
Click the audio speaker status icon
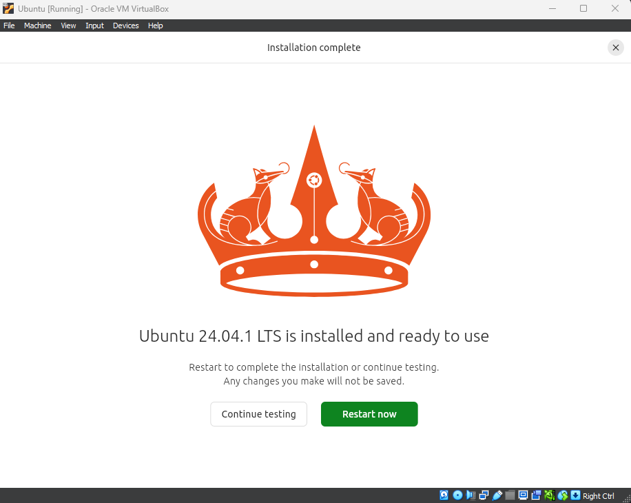[x=470, y=495]
